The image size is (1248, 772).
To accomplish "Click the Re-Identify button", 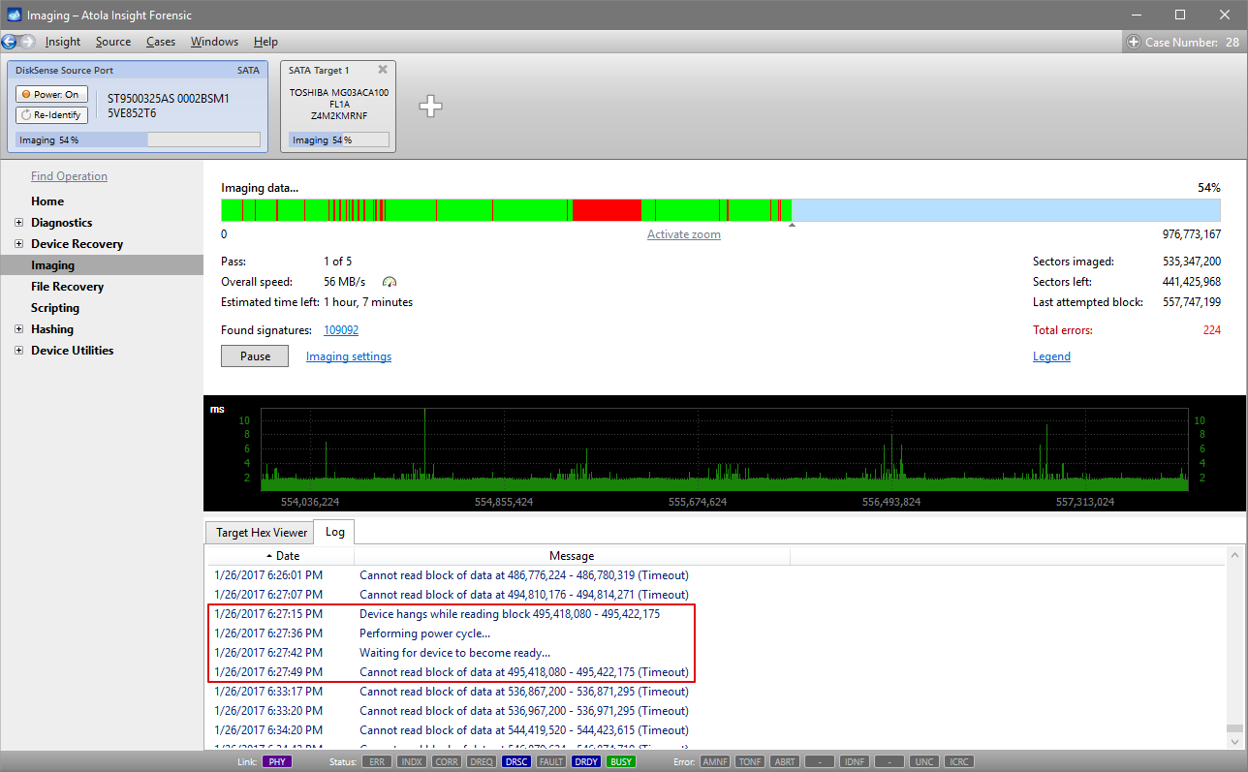I will click(51, 115).
